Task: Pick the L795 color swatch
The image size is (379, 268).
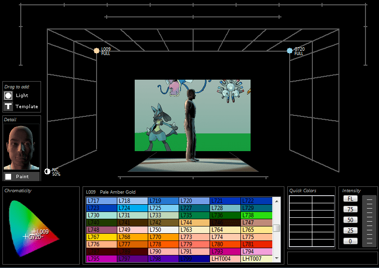Action: [x=101, y=258]
